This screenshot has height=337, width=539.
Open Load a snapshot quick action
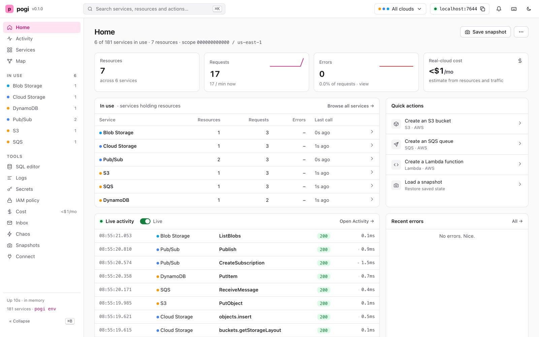[x=457, y=185]
